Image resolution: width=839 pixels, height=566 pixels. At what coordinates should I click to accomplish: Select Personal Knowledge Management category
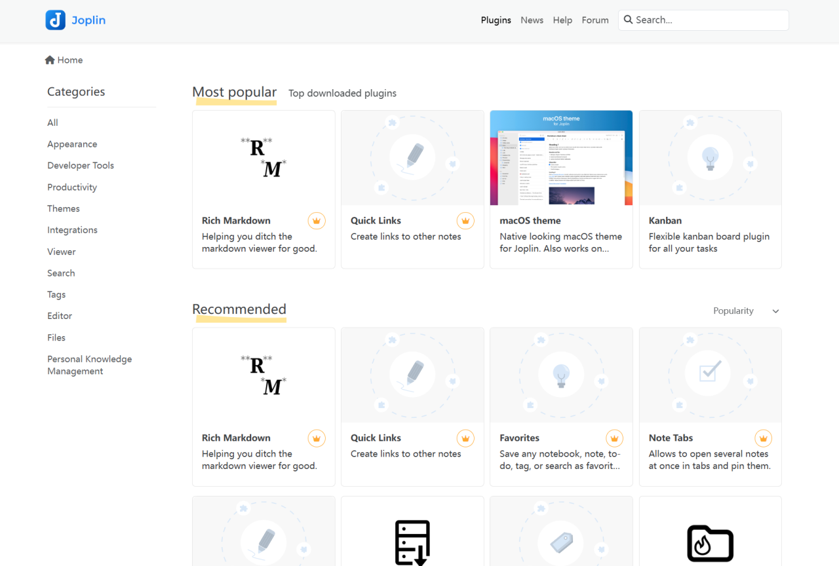90,365
